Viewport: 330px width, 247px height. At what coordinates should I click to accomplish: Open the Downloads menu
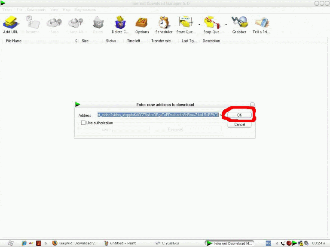point(36,9)
